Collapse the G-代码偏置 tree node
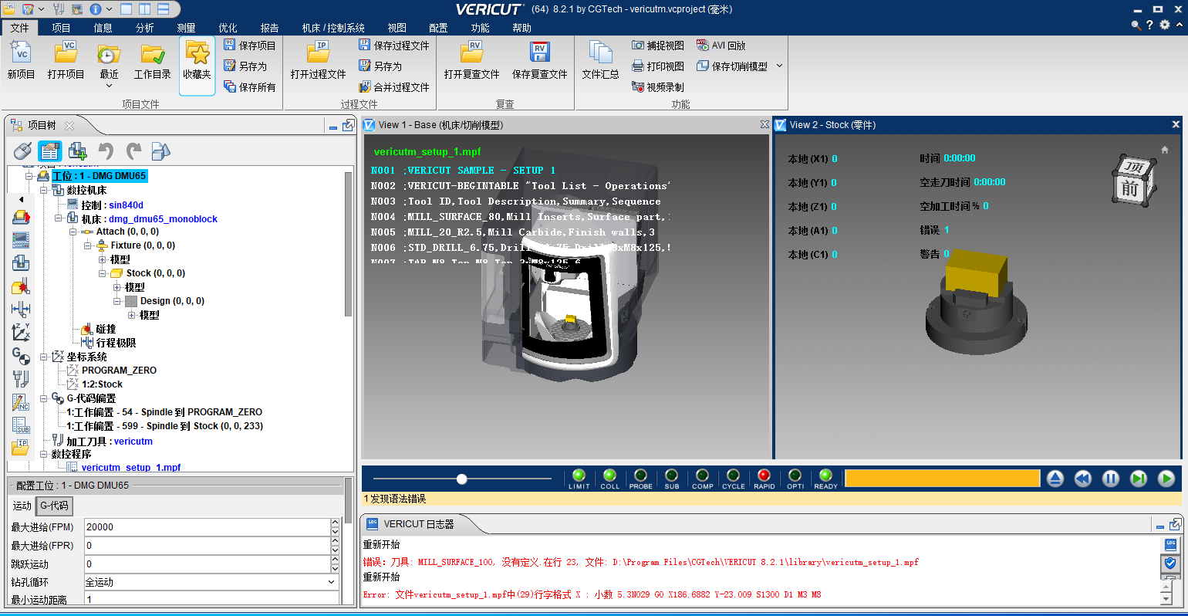The height and width of the screenshot is (616, 1188). (x=44, y=398)
